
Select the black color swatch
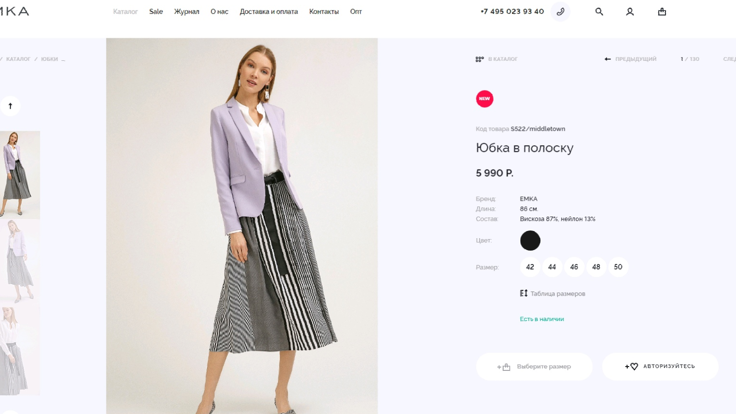pos(530,241)
